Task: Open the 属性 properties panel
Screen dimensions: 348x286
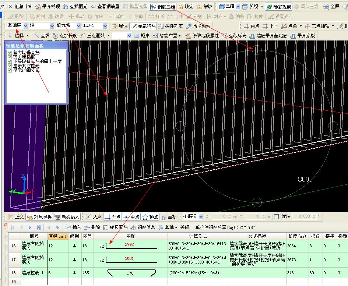Action: [120, 26]
